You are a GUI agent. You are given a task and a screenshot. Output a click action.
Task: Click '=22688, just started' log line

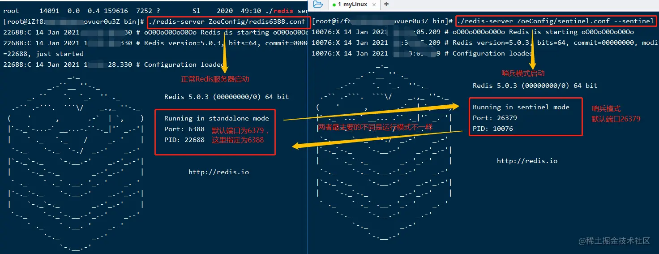43,54
